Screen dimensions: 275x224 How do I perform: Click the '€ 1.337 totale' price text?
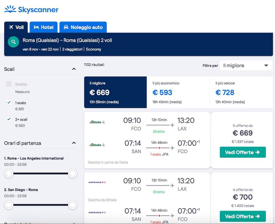pos(243,142)
